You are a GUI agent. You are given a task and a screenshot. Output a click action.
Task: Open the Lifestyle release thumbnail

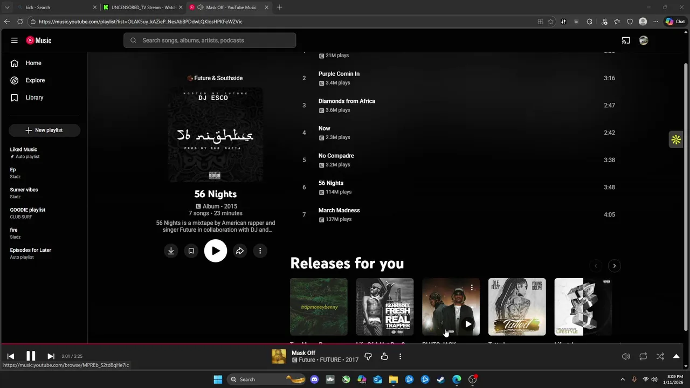point(583,307)
